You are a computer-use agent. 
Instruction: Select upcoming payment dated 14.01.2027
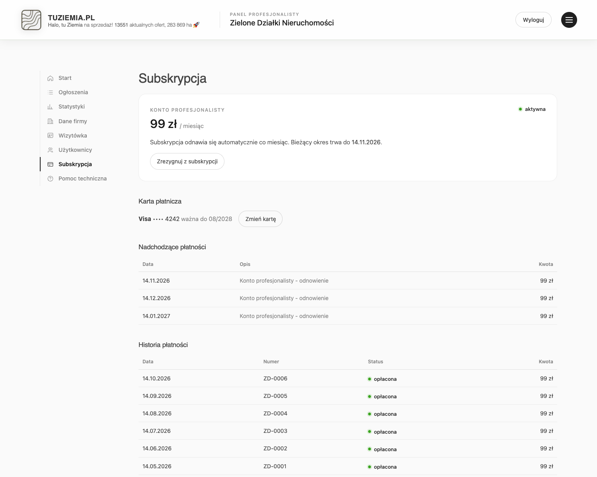coord(348,316)
